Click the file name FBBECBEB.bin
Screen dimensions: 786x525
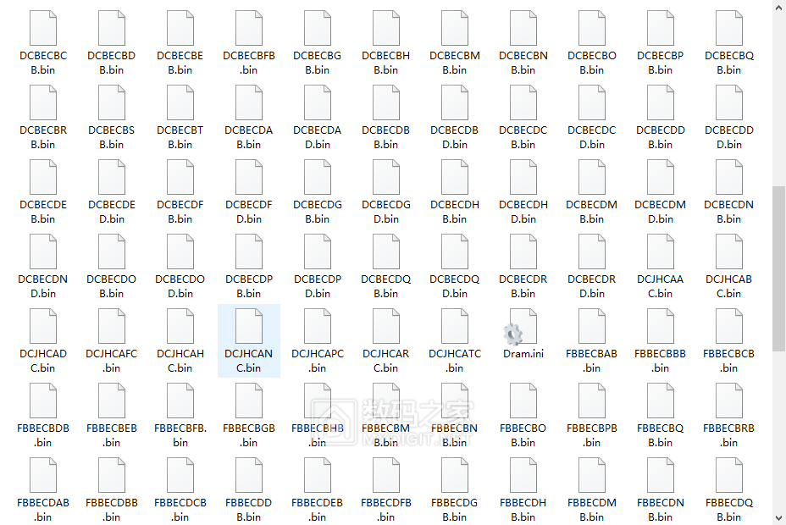(111, 436)
